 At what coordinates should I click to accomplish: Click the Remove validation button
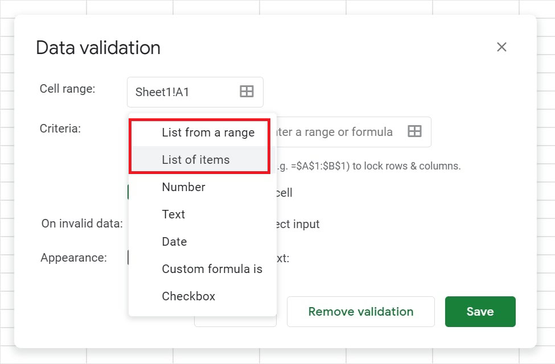(360, 312)
